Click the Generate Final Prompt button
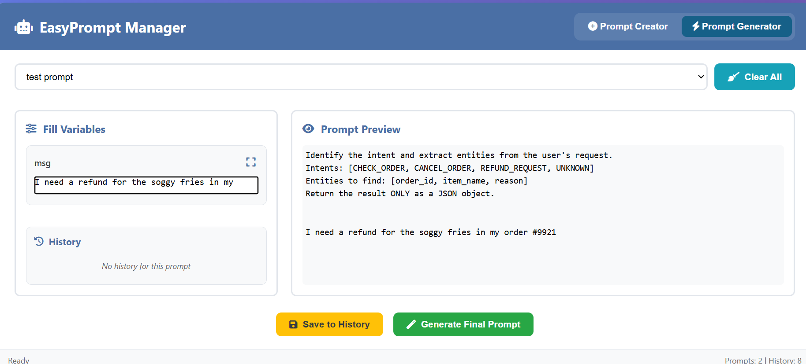Viewport: 806px width, 364px height. pos(463,324)
